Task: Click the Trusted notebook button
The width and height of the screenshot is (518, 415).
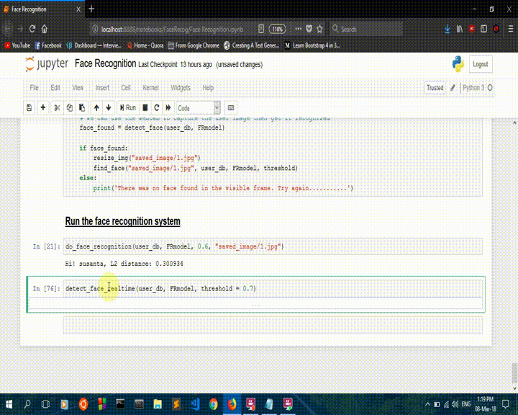Action: tap(435, 88)
